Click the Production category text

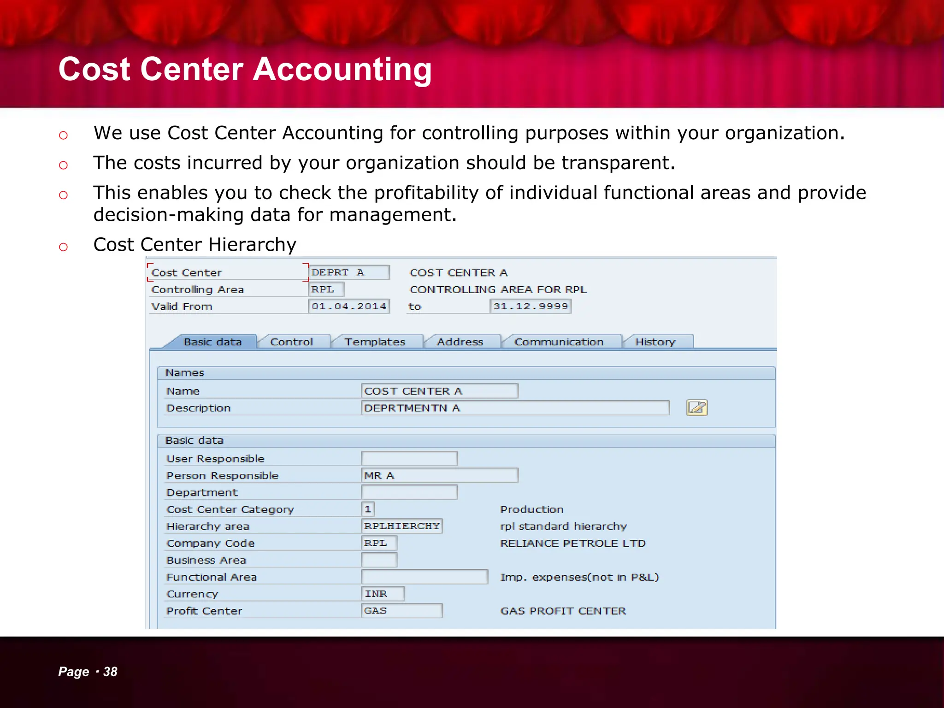[532, 509]
